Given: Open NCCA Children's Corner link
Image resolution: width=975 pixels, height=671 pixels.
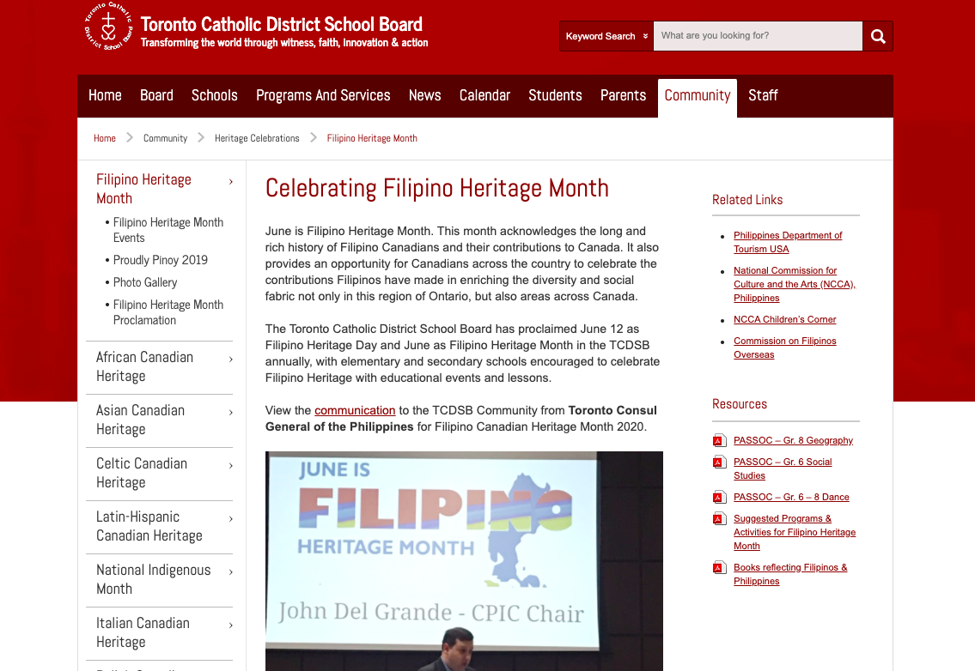Looking at the screenshot, I should tap(785, 319).
